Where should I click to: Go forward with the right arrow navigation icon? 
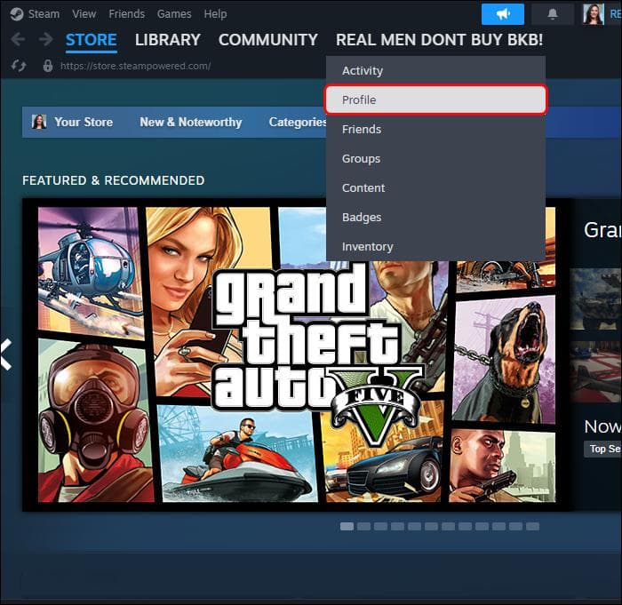[45, 39]
